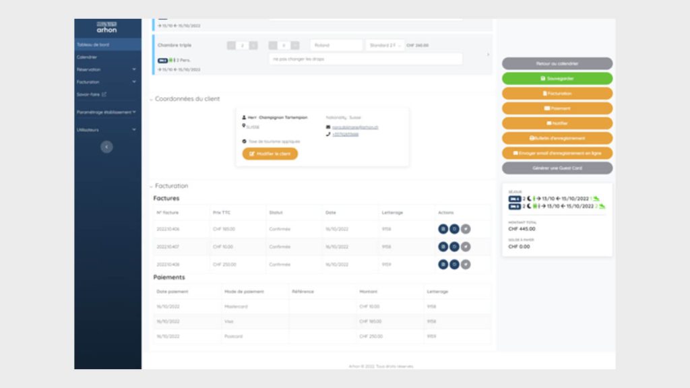Screen dimensions: 690x388
Task: Click the grey action icon for invoice 202210407
Action: pos(466,247)
